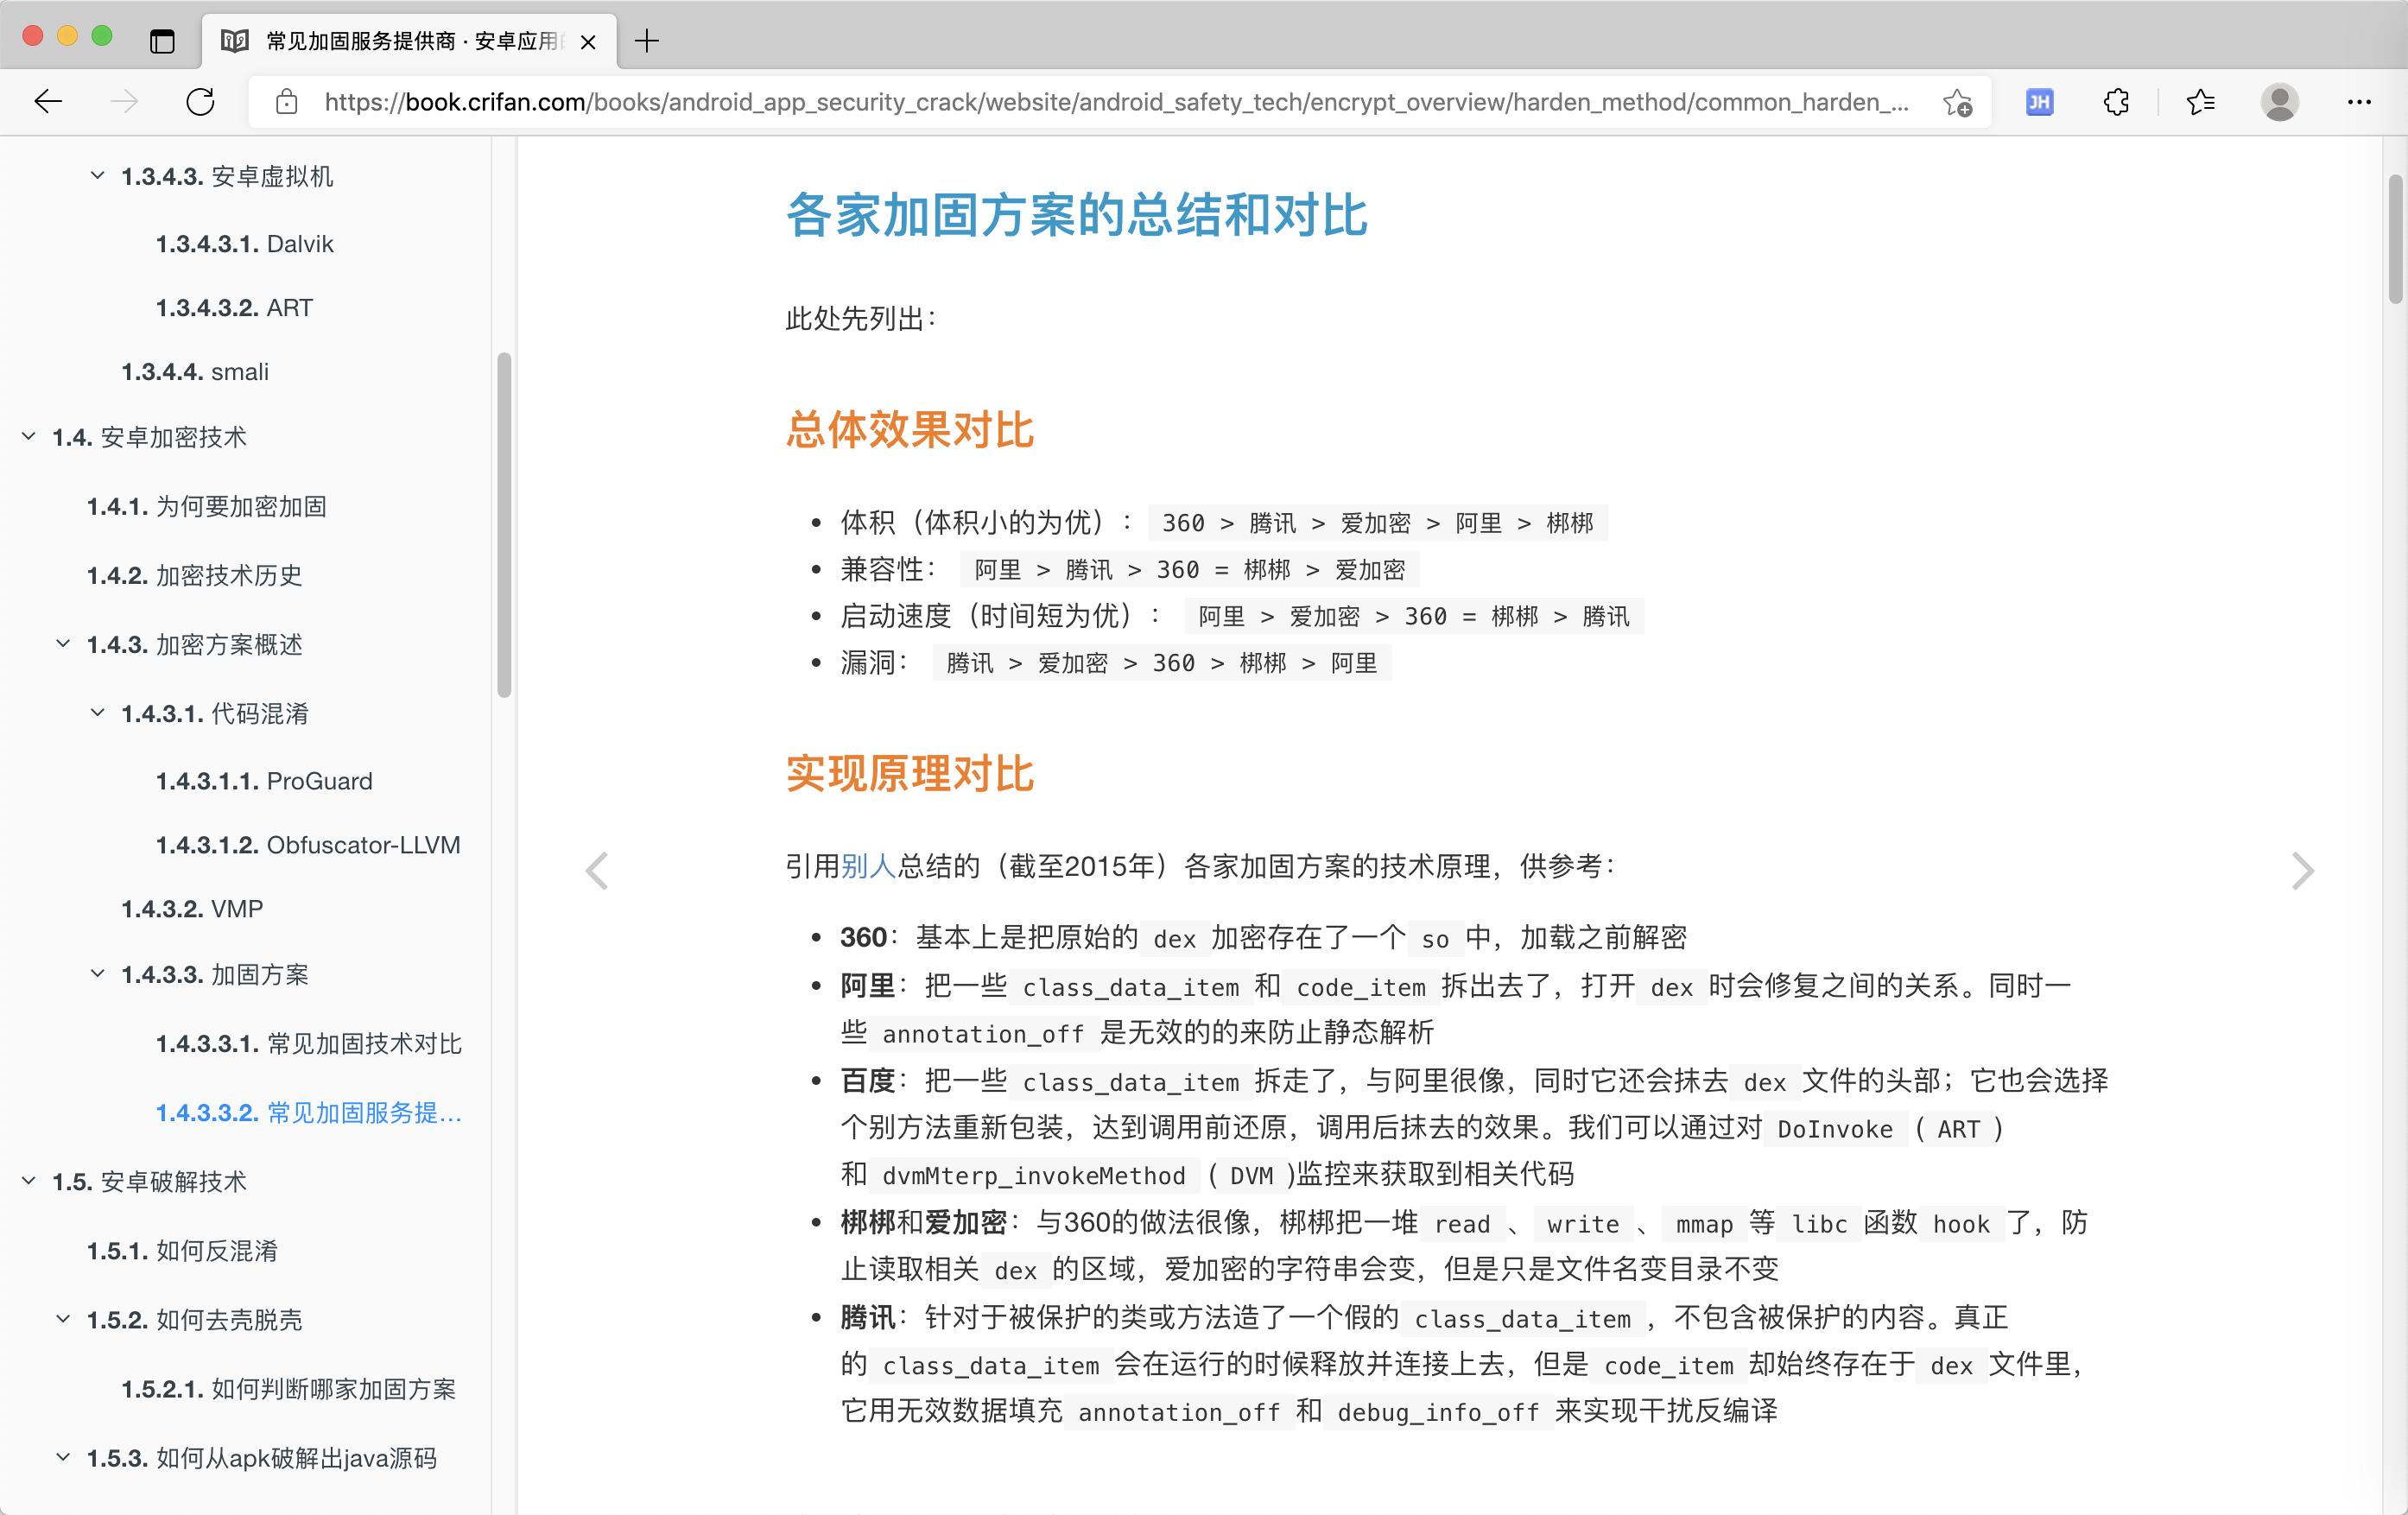Follow the 别人 hyperlink

868,866
